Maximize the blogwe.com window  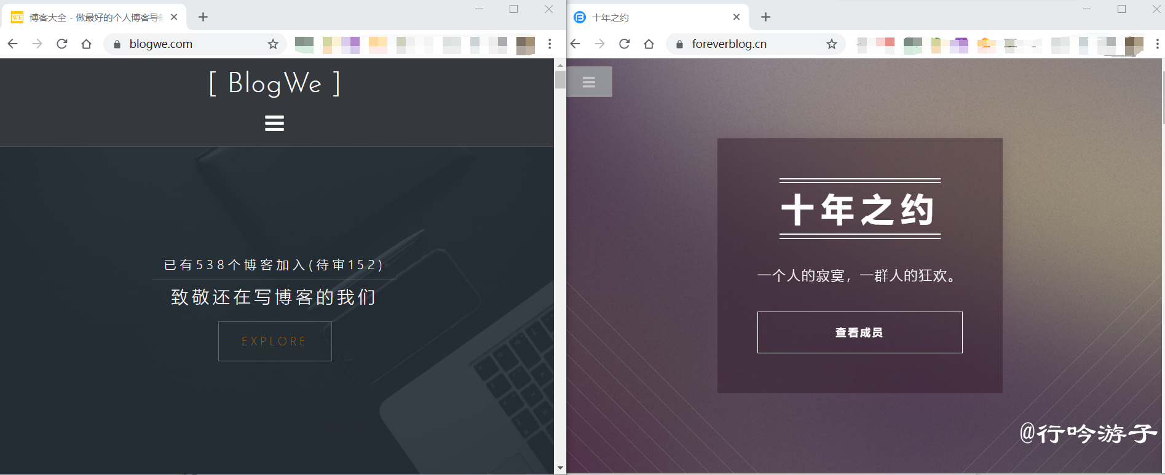coord(514,9)
